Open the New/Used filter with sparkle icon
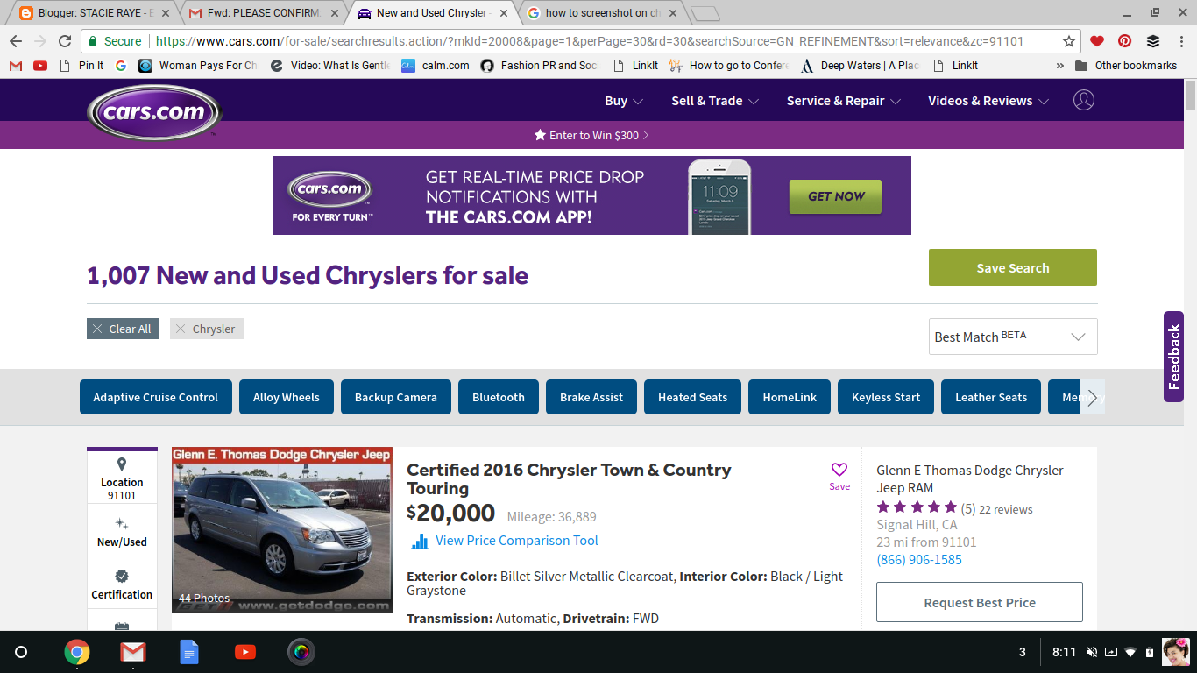Screen dimensions: 1197x673 coord(122,531)
